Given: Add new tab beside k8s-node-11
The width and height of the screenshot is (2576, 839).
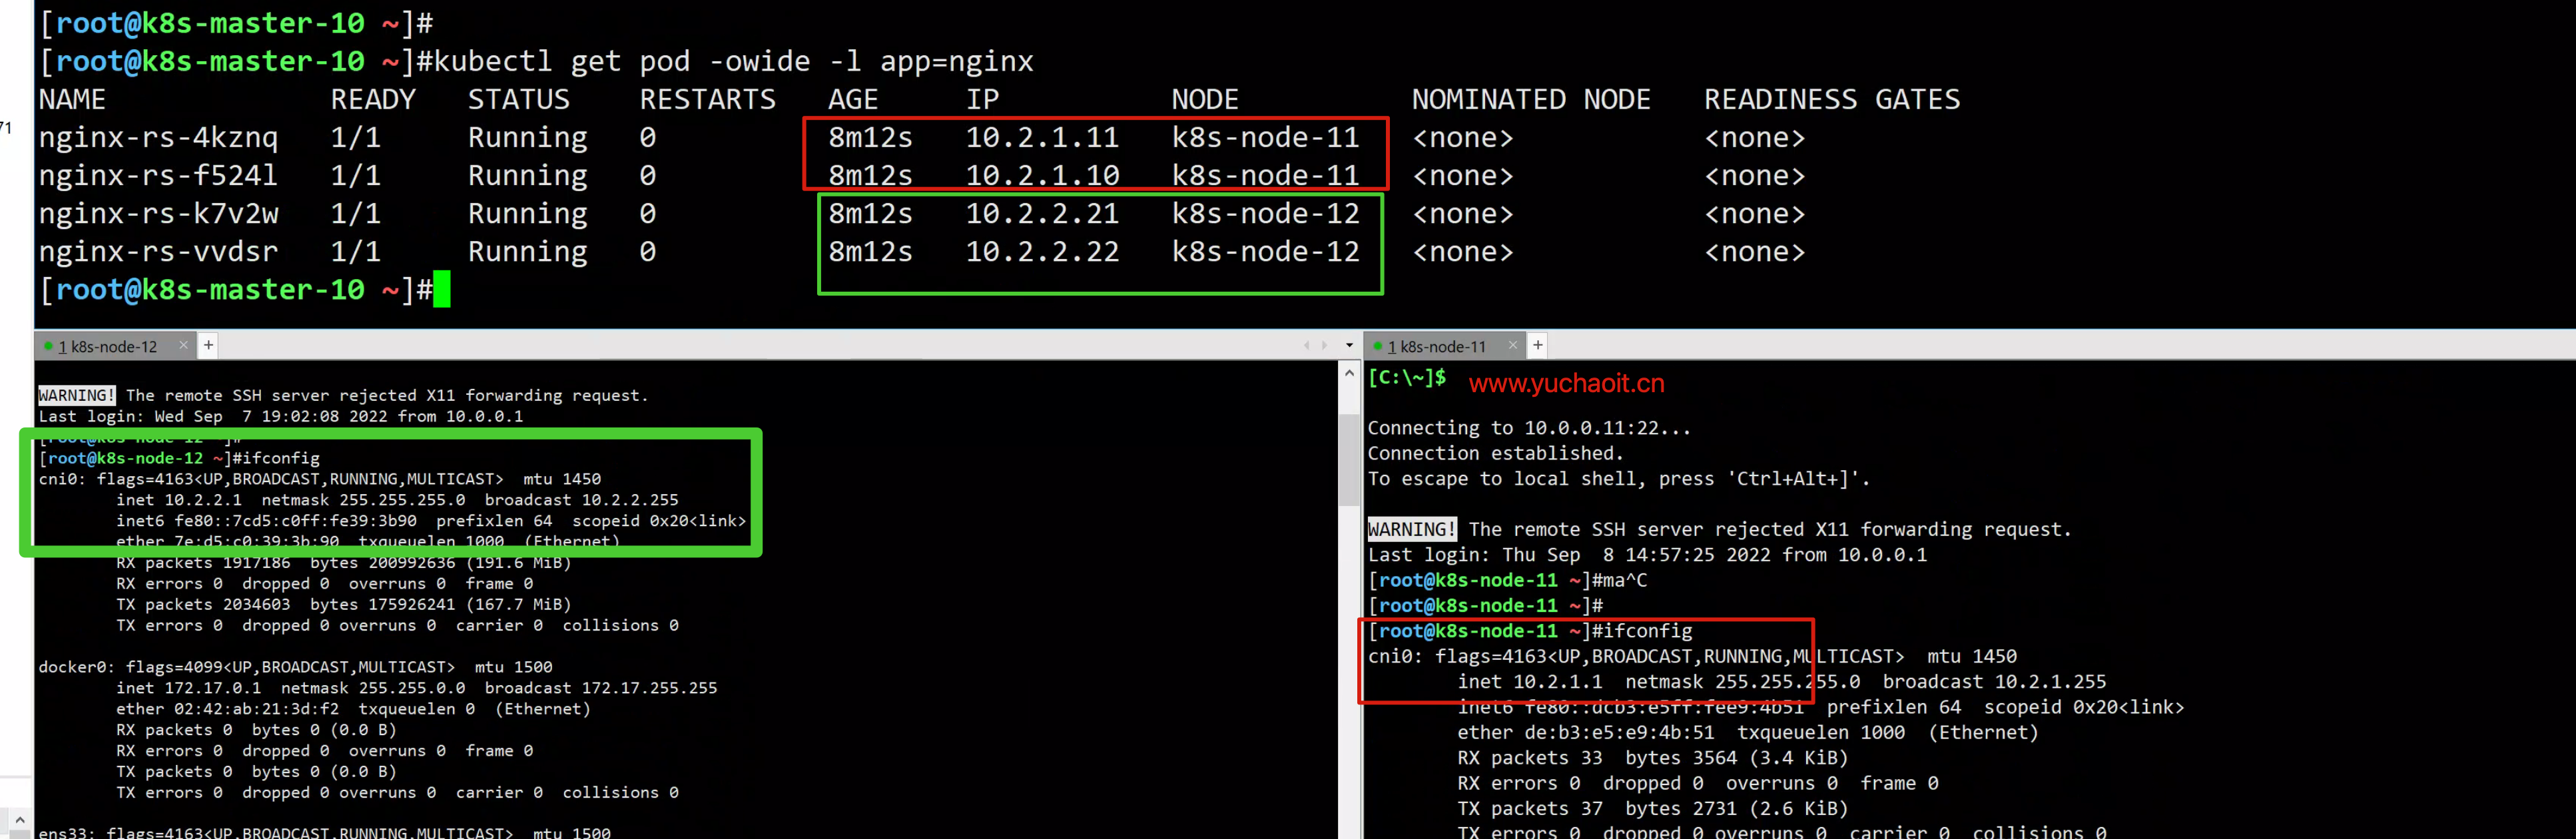Looking at the screenshot, I should [x=1537, y=345].
